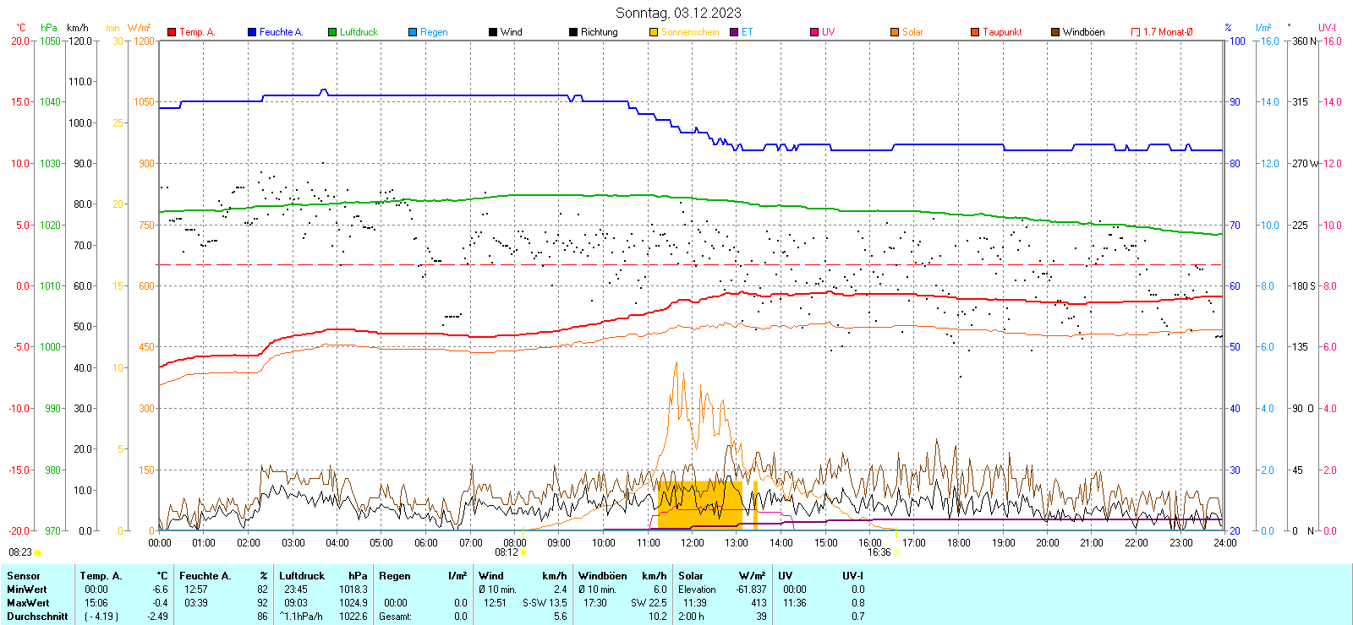Click the chart title Sonntag, 03.12.2023

pos(678,13)
